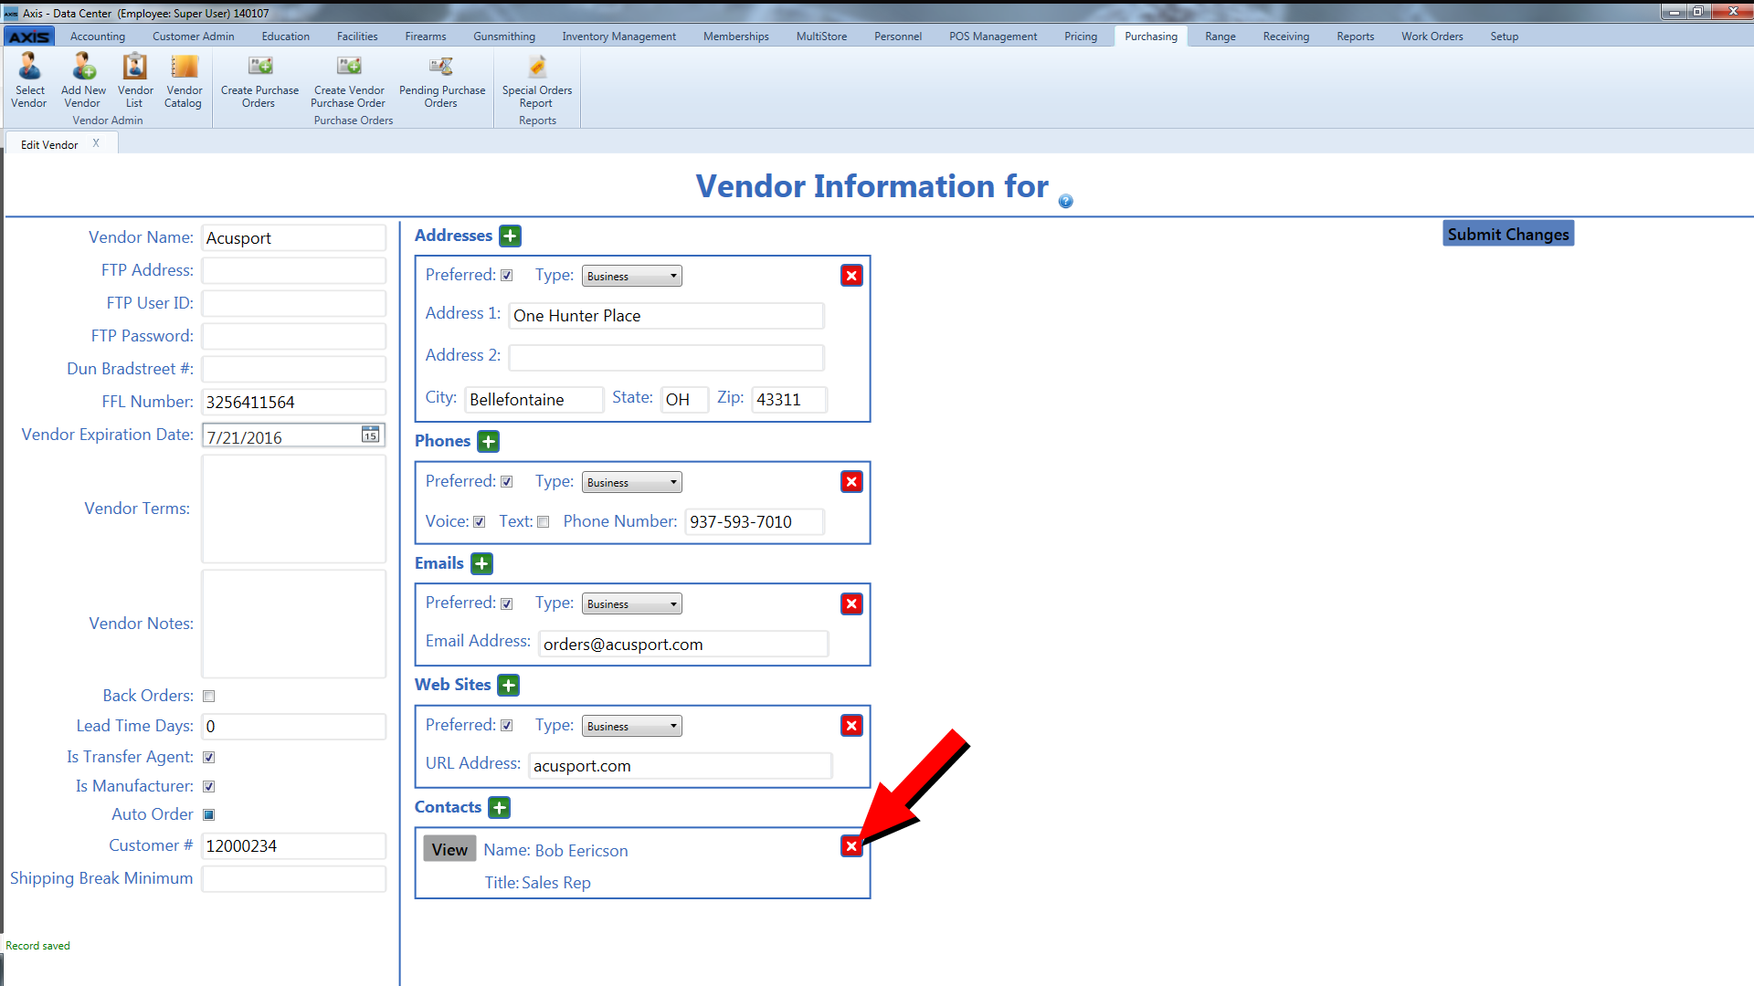Click the City field showing Bellefontaine

click(x=534, y=400)
